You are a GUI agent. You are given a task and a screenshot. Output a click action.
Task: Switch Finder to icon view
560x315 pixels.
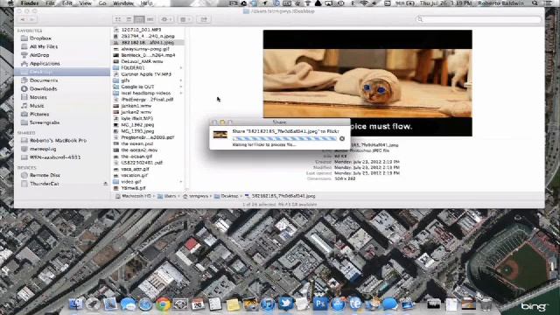[x=118, y=19]
